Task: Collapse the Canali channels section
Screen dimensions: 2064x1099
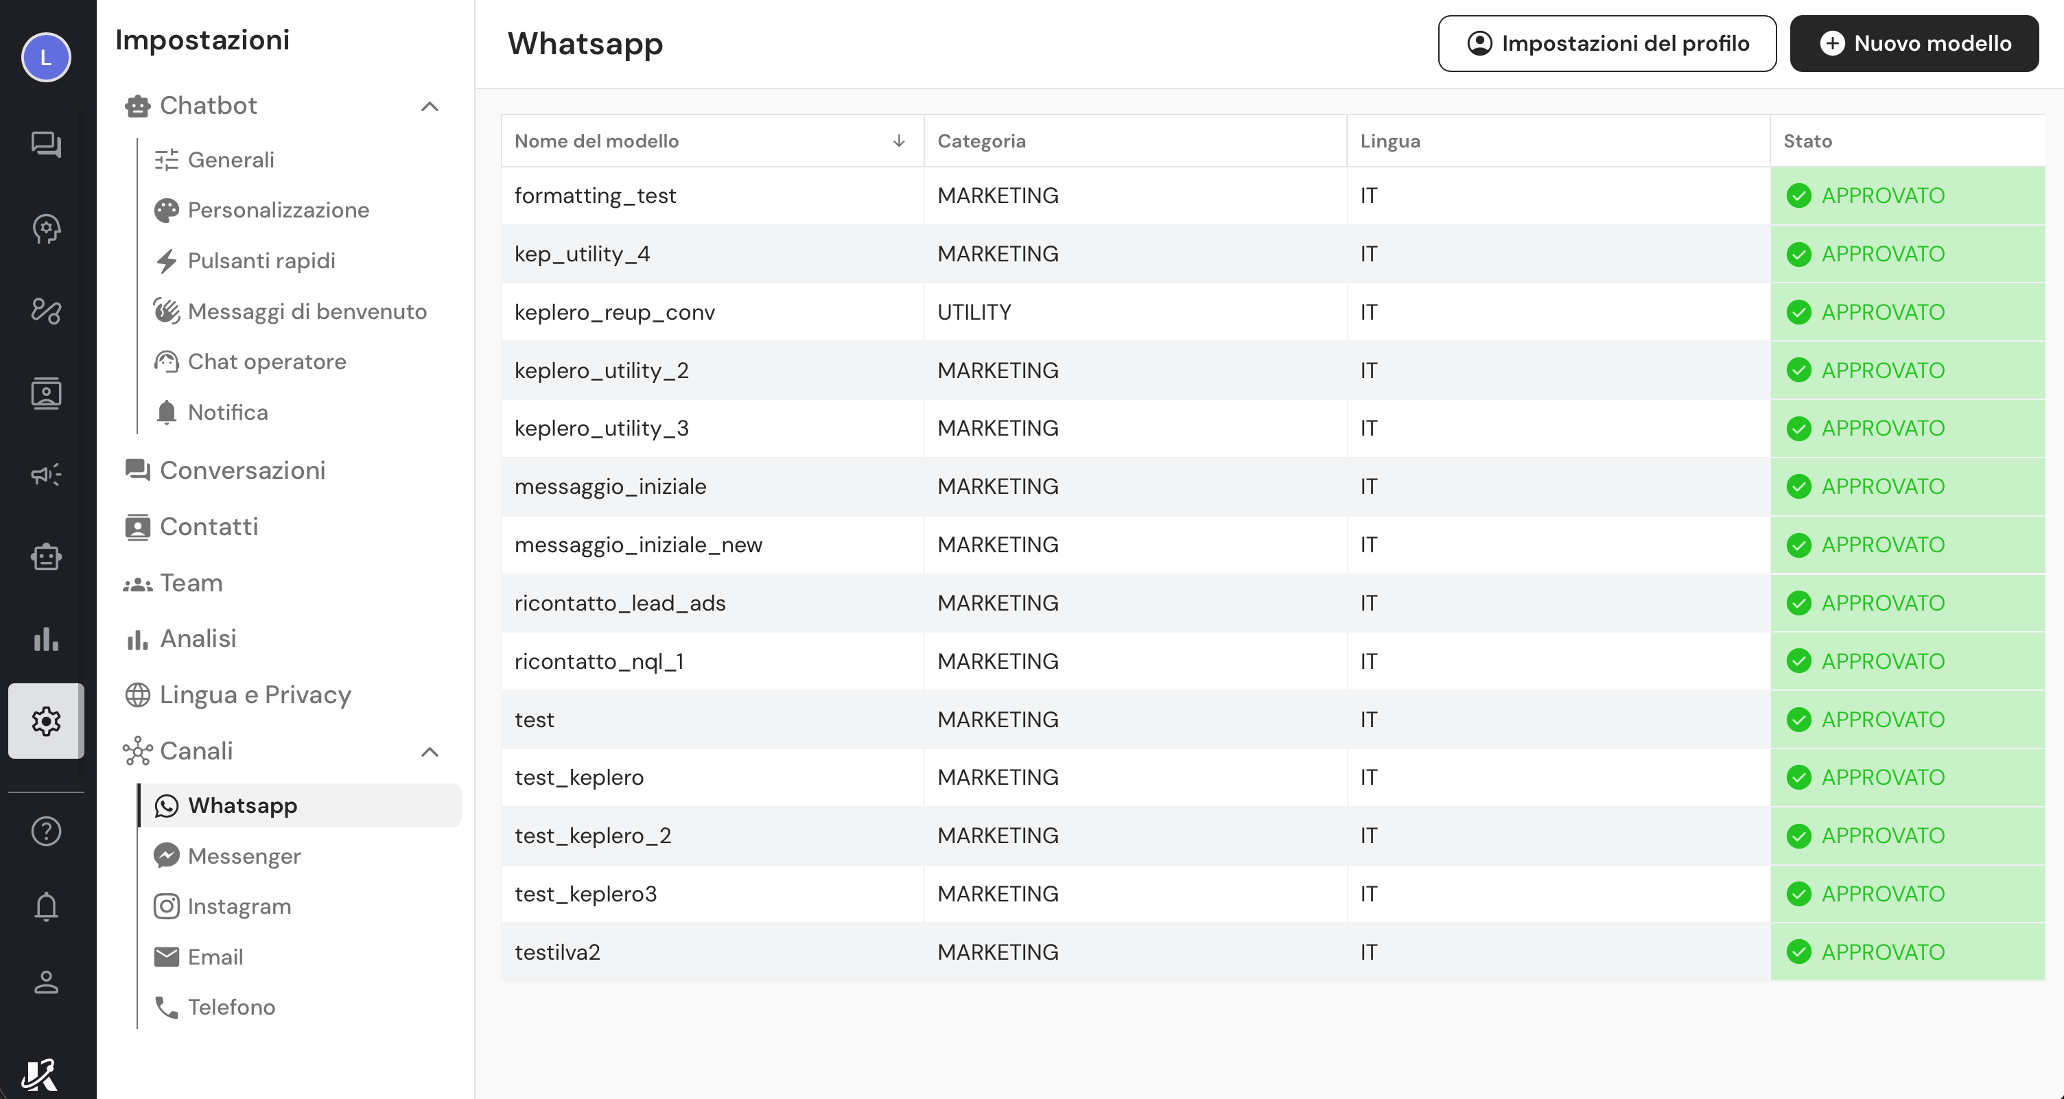Action: (x=430, y=751)
